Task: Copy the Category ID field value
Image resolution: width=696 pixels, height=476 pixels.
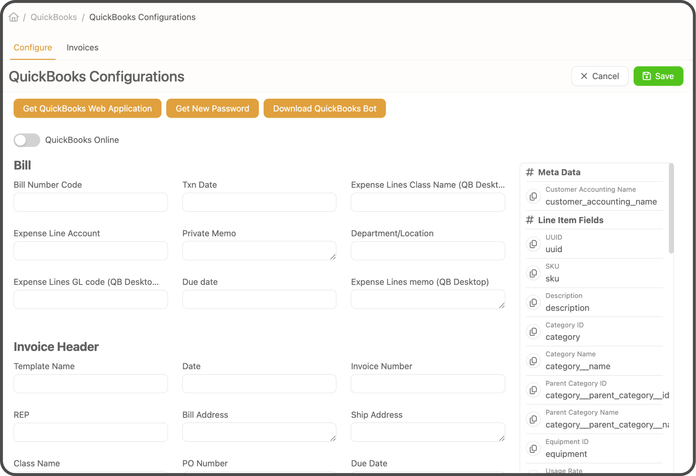Action: point(533,331)
